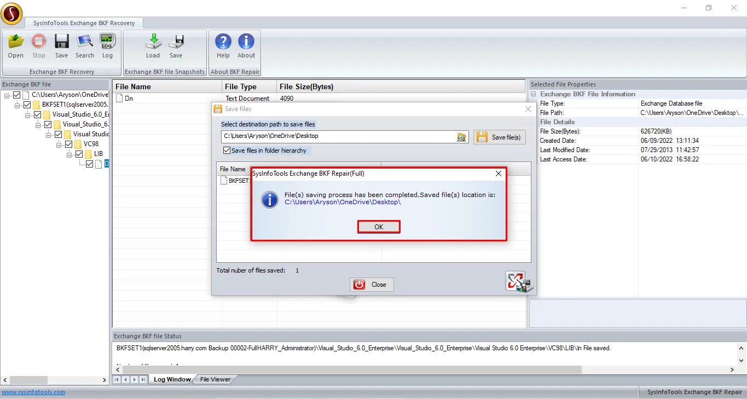Screen dimensions: 747x399
Task: Click the info icon in the message box
Action: pyautogui.click(x=270, y=199)
